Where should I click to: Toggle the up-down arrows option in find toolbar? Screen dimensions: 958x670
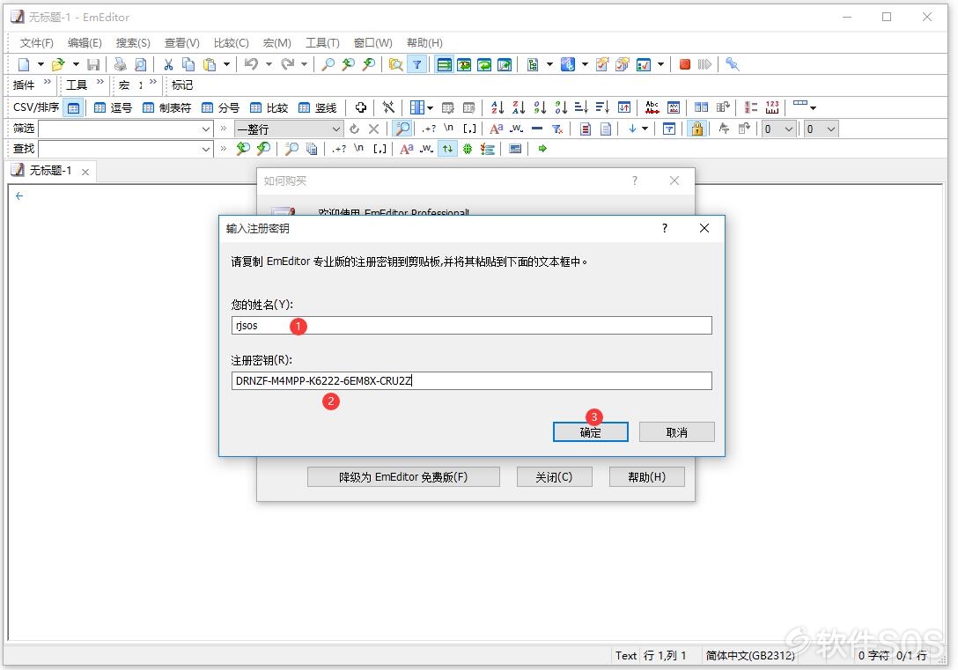[448, 149]
